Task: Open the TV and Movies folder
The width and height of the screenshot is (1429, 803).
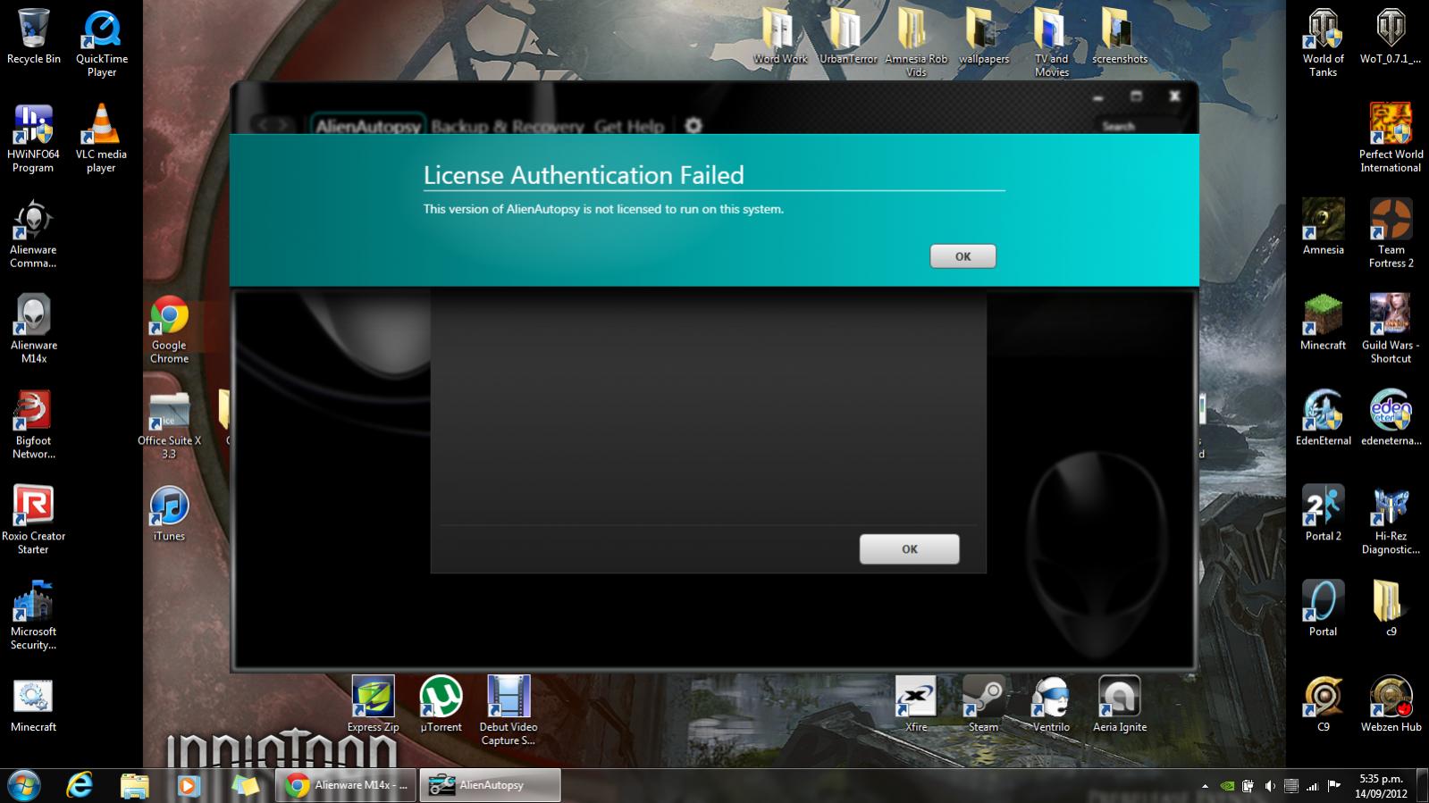Action: click(x=1052, y=44)
